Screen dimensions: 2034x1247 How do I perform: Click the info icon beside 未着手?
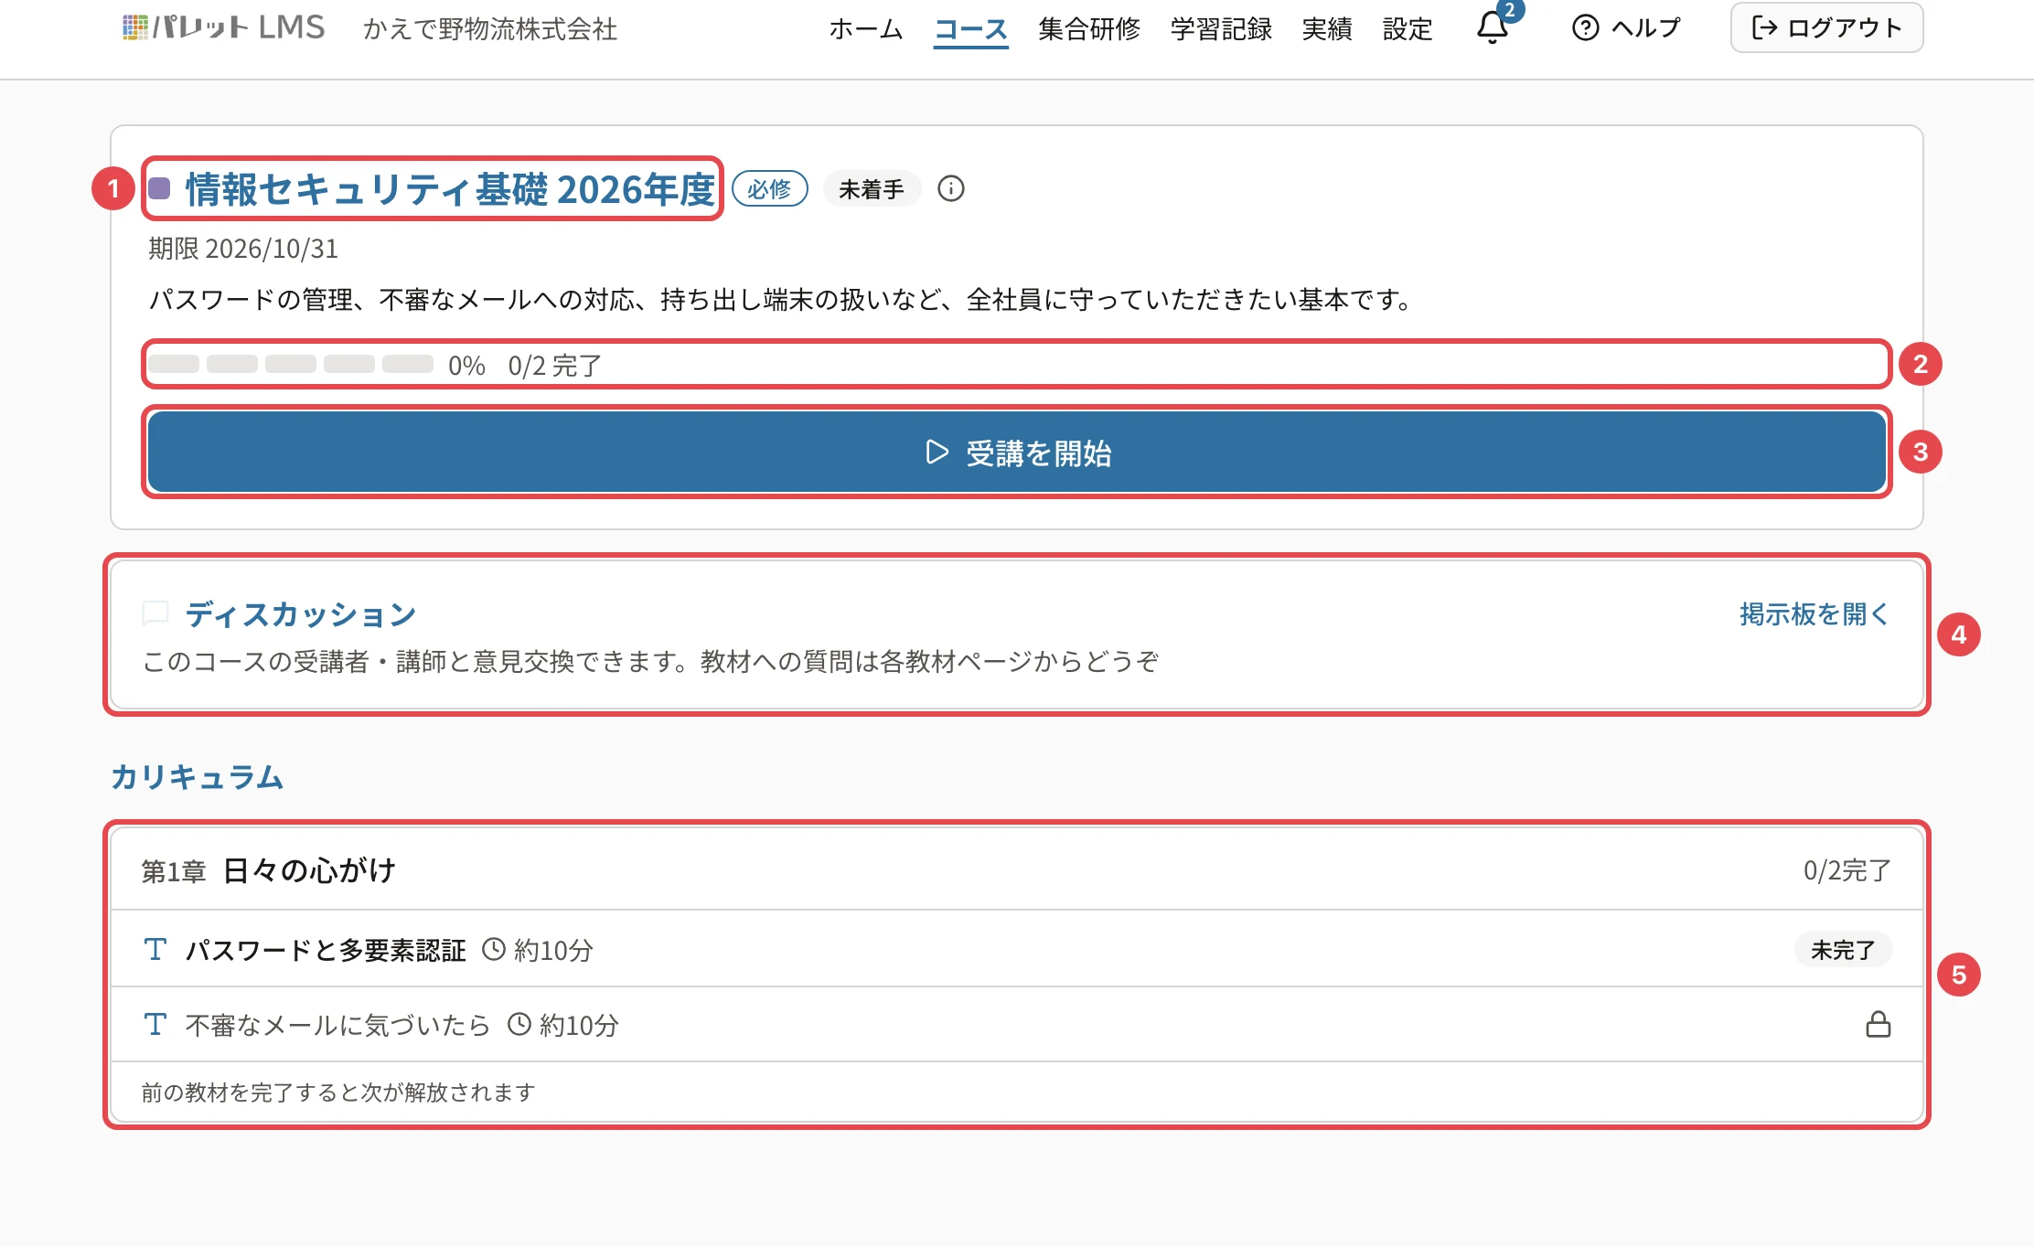951,188
